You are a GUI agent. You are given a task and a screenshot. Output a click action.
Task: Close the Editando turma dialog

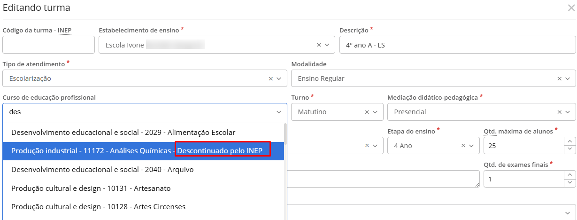[x=570, y=8]
